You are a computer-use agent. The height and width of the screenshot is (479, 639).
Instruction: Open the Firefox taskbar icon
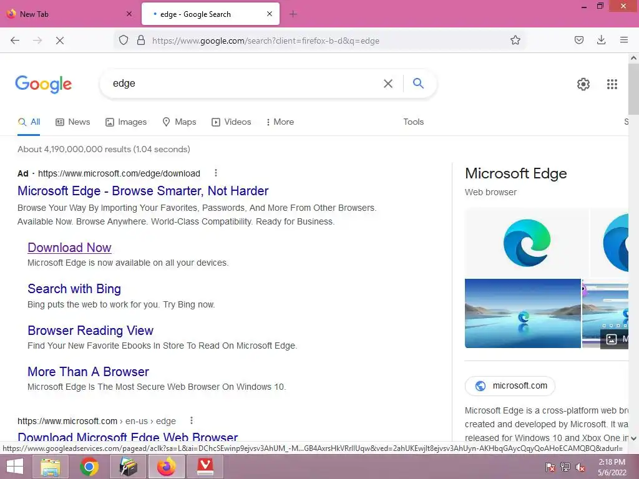tap(166, 467)
